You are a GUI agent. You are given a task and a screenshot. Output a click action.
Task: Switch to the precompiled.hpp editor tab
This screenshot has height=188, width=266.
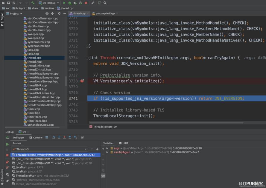pyautogui.click(x=104, y=13)
